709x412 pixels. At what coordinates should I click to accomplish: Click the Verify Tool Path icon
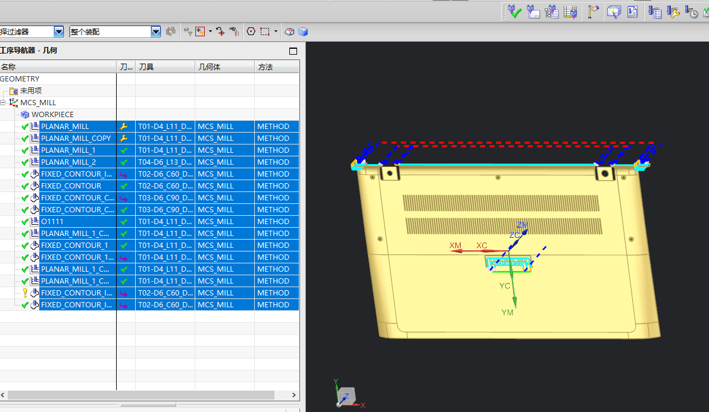tap(514, 12)
